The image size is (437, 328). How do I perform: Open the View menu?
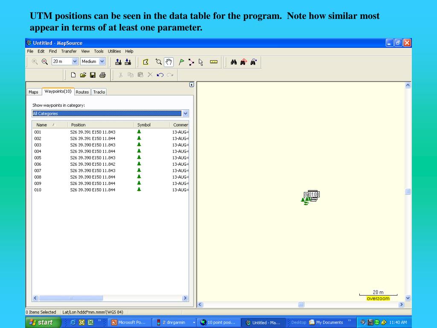coord(85,51)
